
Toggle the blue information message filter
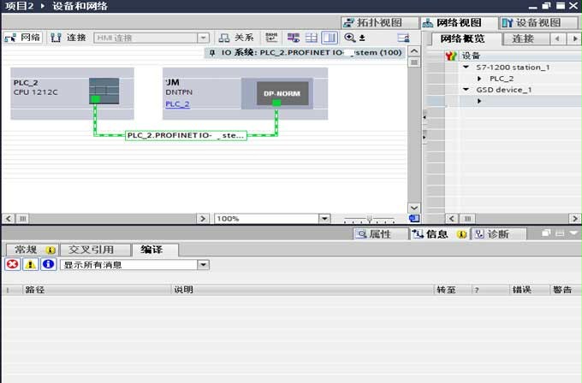(x=48, y=265)
